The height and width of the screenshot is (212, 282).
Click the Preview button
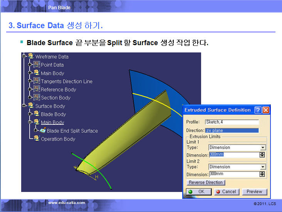pyautogui.click(x=254, y=192)
